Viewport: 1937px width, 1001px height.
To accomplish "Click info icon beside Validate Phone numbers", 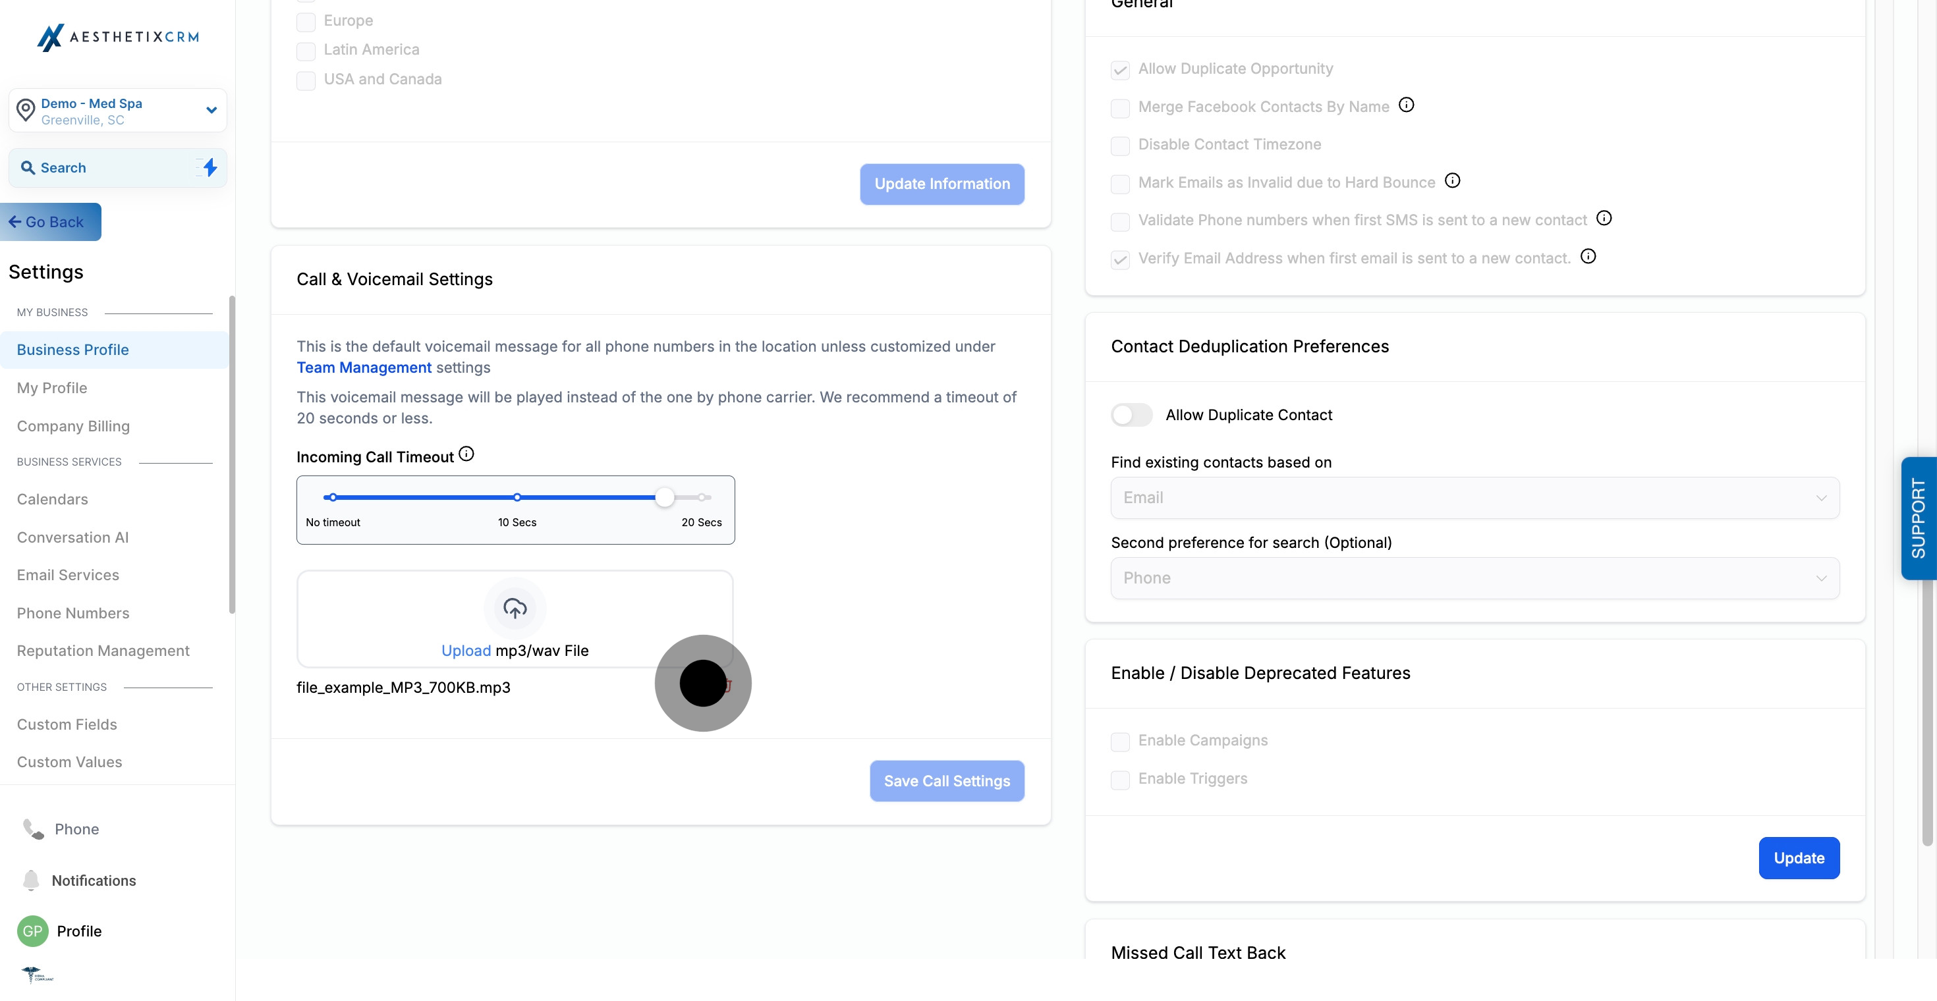I will pyautogui.click(x=1604, y=218).
